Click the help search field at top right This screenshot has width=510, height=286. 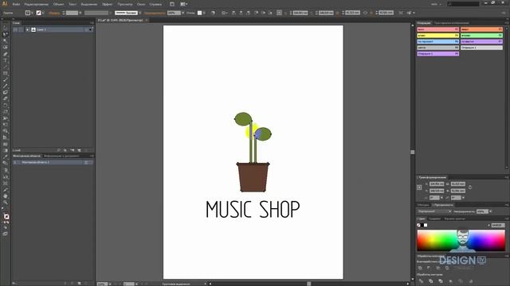click(463, 4)
